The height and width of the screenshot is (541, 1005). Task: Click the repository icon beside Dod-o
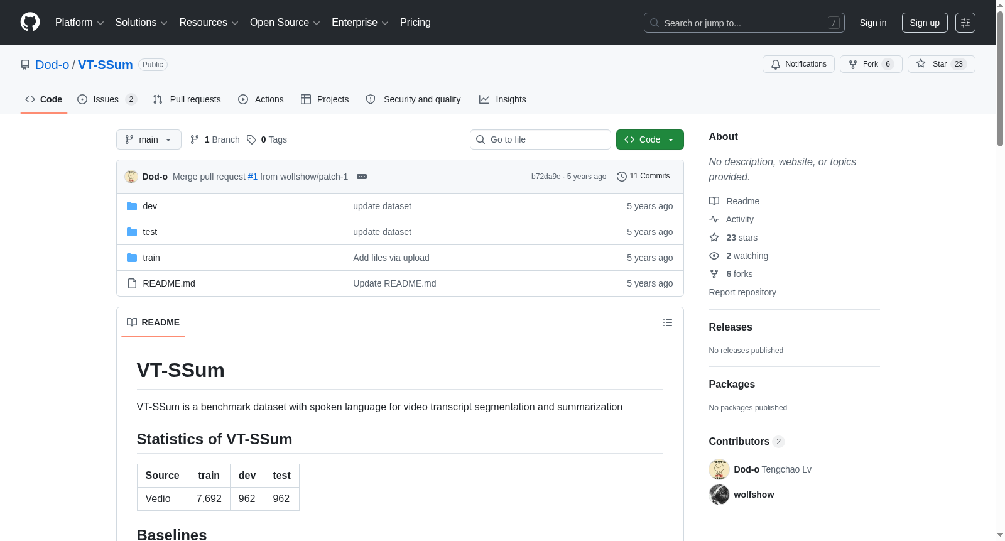tap(25, 65)
